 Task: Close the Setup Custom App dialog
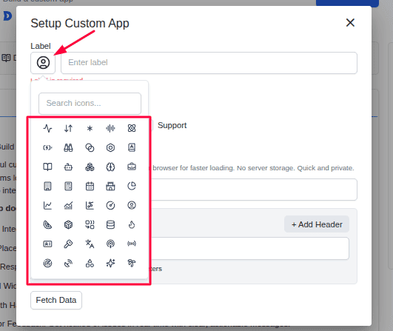(350, 22)
